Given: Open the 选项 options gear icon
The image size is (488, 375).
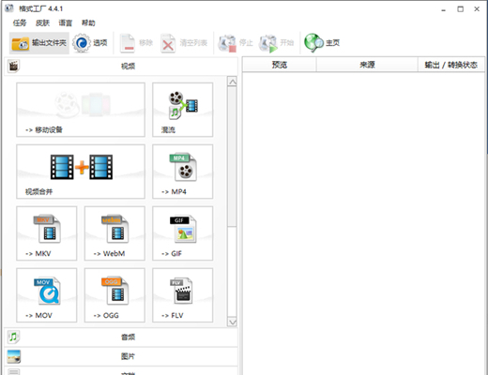Looking at the screenshot, I should 82,43.
